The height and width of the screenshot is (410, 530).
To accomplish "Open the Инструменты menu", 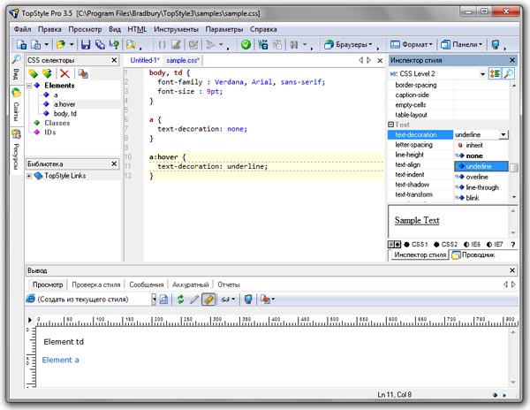I will 176,29.
